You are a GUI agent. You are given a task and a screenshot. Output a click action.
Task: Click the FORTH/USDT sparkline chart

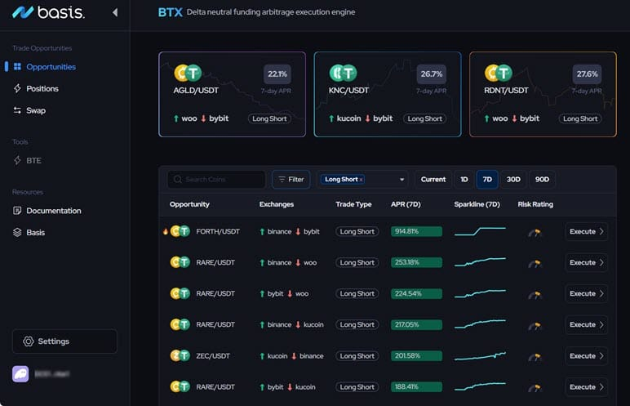click(x=480, y=231)
